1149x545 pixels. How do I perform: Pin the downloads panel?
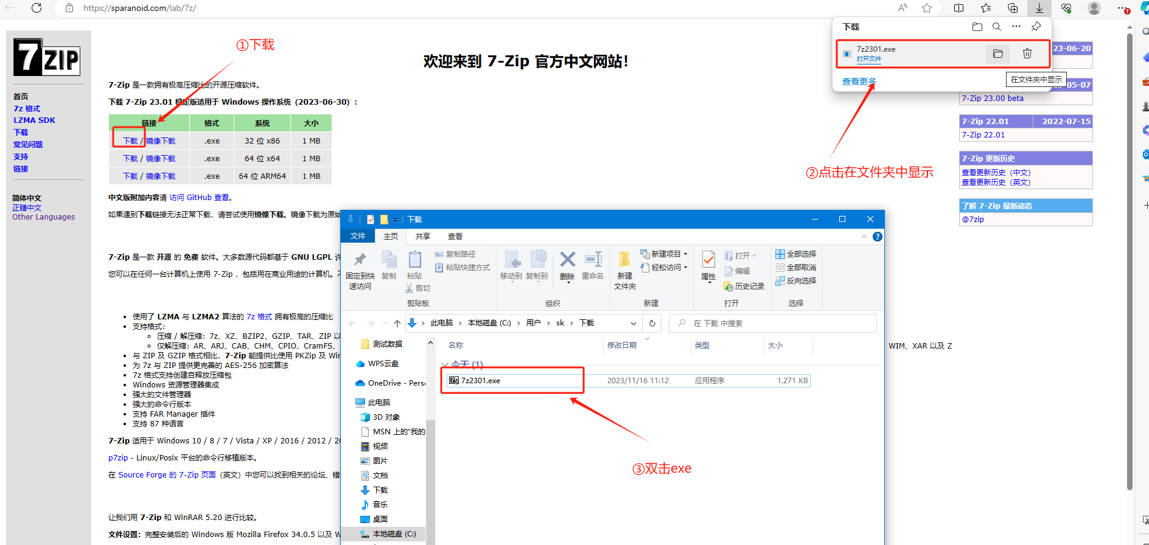pyautogui.click(x=1036, y=27)
